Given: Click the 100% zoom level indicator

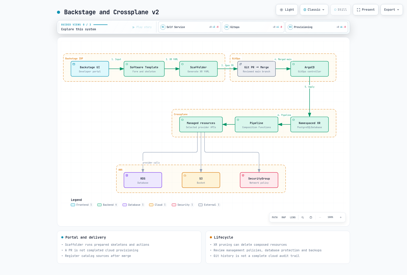Looking at the screenshot, I should point(330,217).
